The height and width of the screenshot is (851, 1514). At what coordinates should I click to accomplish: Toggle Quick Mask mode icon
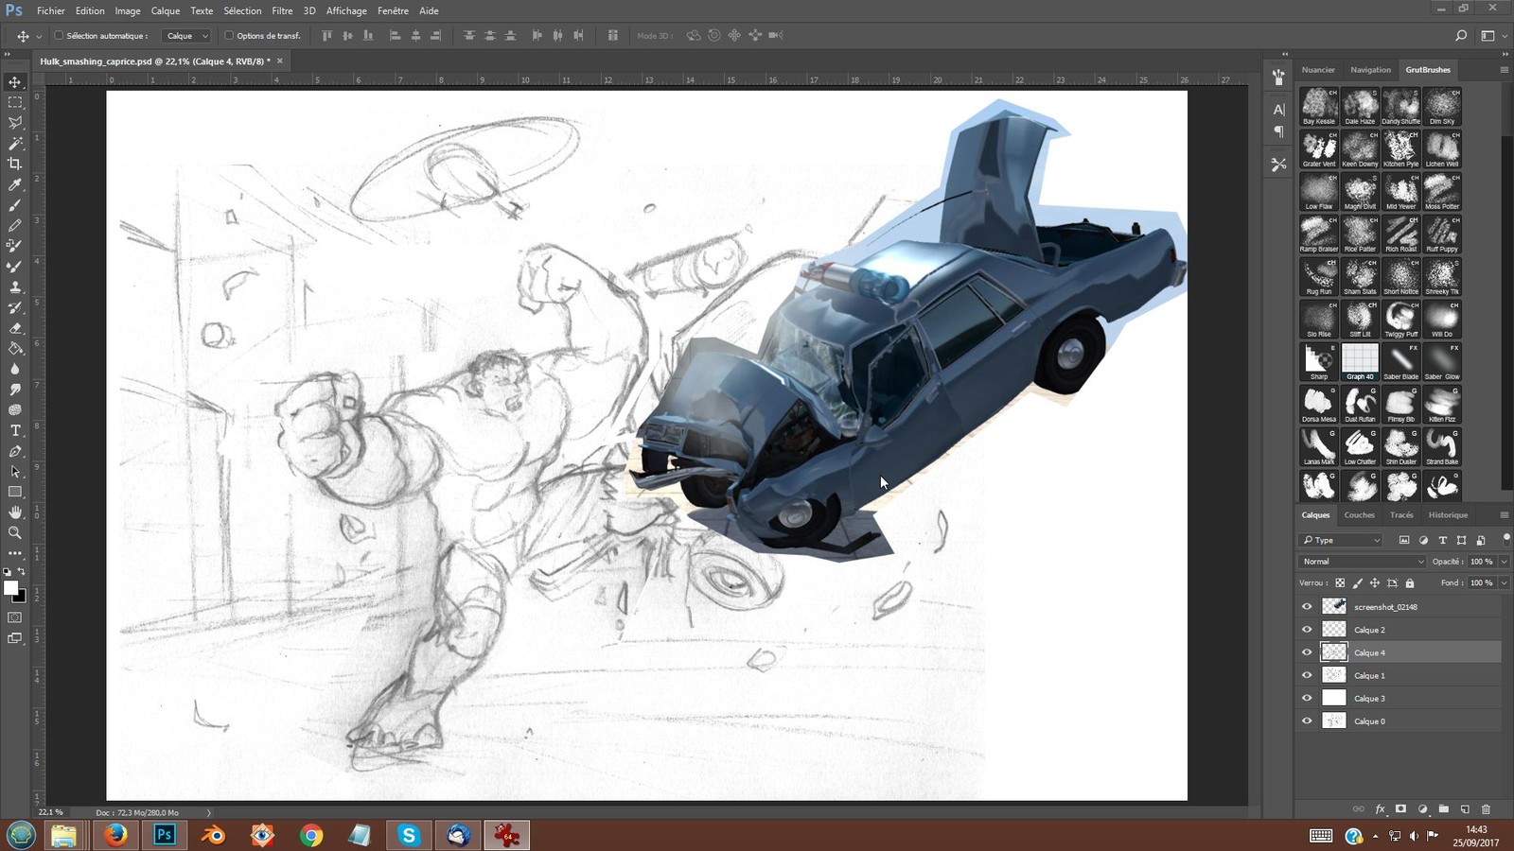(15, 617)
